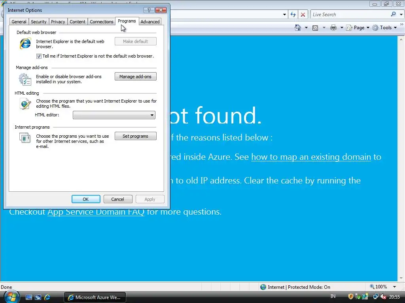405x303 pixels.
Task: Open the Live Search options dropdown arrow
Action: pyautogui.click(x=401, y=15)
